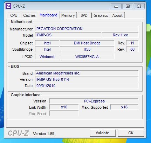
Task: Open the Caches tab
Action: (x=29, y=15)
